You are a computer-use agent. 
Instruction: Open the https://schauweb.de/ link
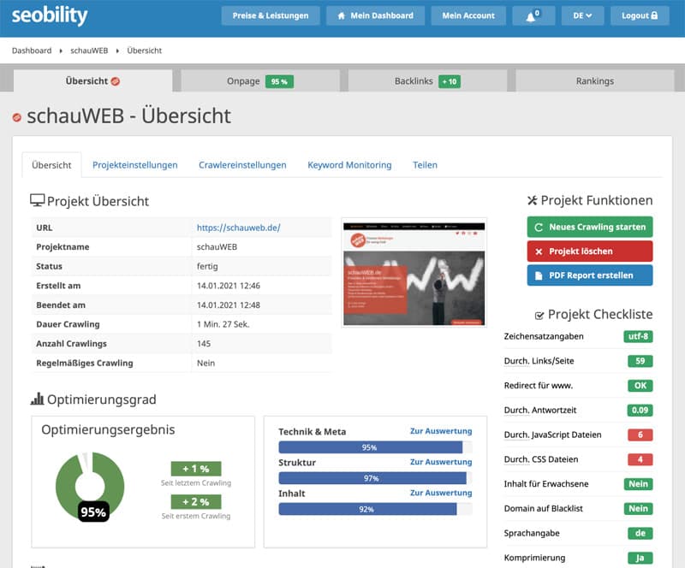click(x=239, y=228)
